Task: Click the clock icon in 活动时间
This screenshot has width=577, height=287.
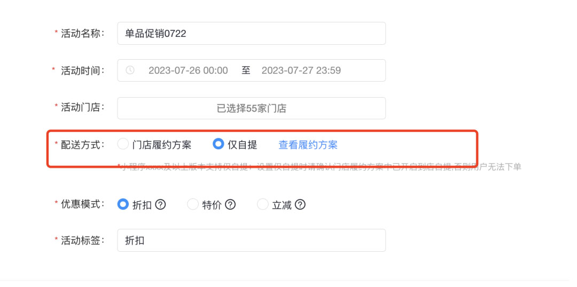Action: (130, 70)
